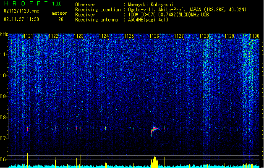Click the 1128 time marker
Viewport: 264px width, 168px height.
tap(204, 36)
